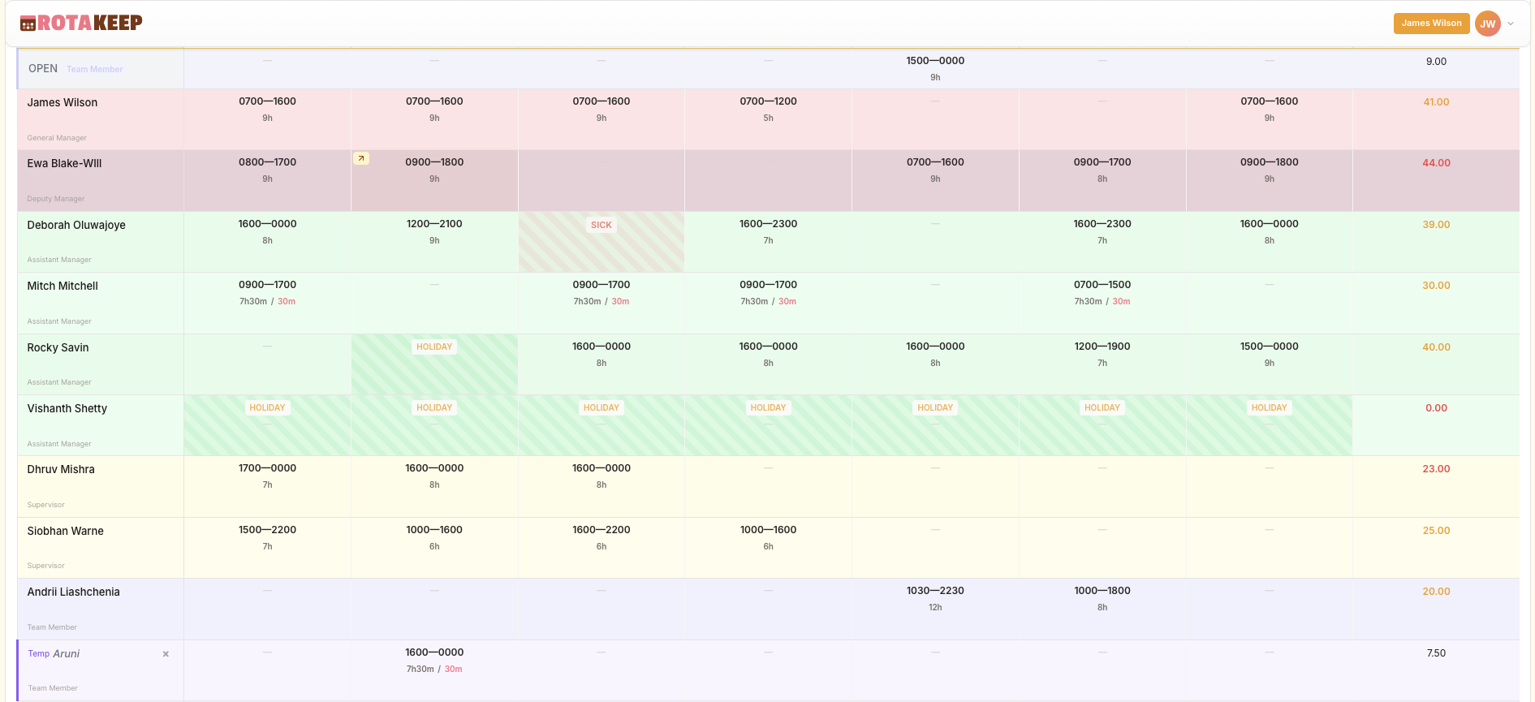
Task: Click the RotaKeep logo
Action: (81, 23)
